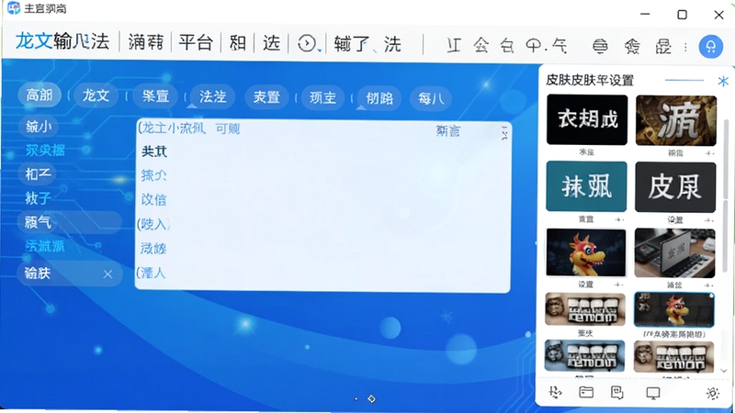This screenshot has width=735, height=413.
Task: Click the down chevron at the skin list bottom
Action: coord(724,371)
